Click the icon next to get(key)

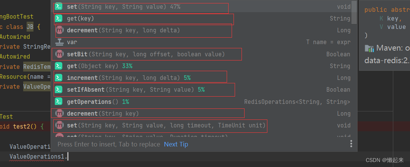coord(59,18)
